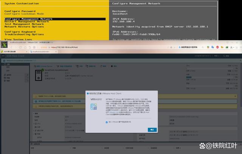This screenshot has width=242, height=154.
Task: Click the red ad-block extension icon
Action: (217, 47)
